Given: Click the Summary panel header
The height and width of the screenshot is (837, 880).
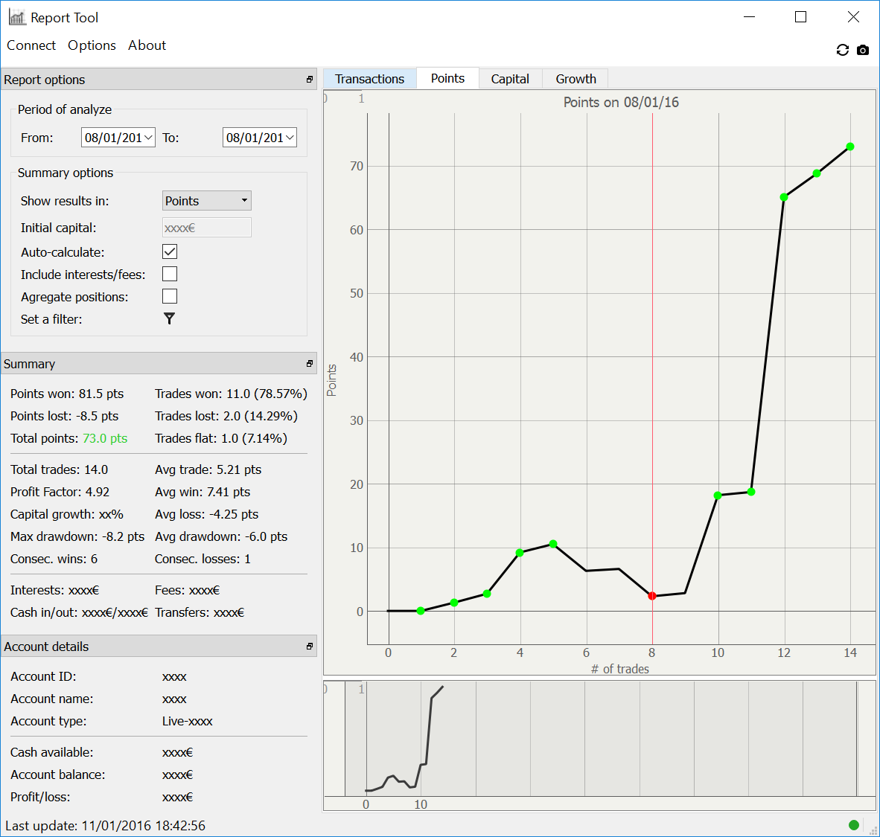Looking at the screenshot, I should pos(159,364).
